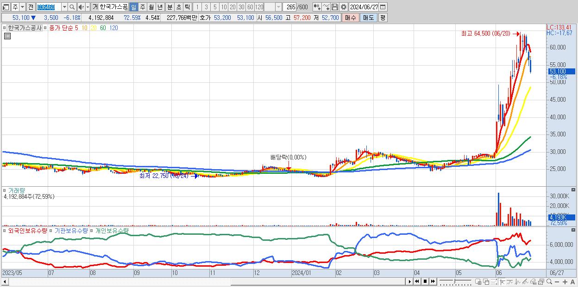Click the candle count field showing 265
578x287 pixels.
[290, 7]
